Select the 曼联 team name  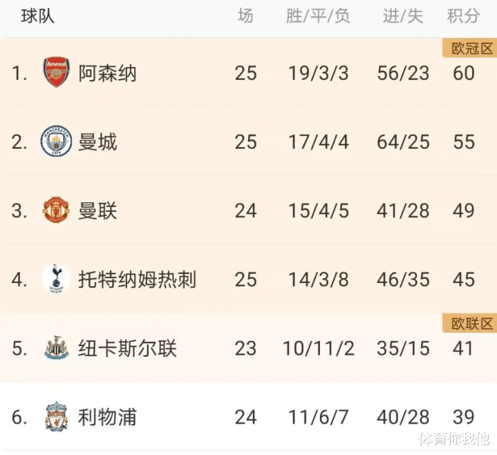click(97, 211)
